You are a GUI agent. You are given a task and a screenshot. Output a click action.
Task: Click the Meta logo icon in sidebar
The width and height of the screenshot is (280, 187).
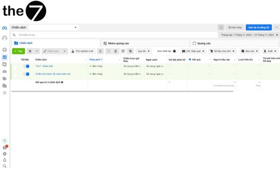click(5, 28)
